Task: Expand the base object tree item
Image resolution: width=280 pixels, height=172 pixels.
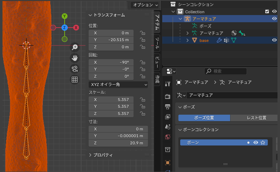Action: coord(187,40)
